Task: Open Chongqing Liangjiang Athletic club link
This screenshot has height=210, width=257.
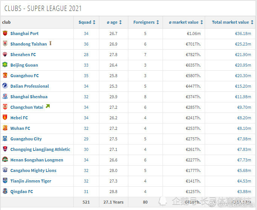Action: pyautogui.click(x=40, y=149)
